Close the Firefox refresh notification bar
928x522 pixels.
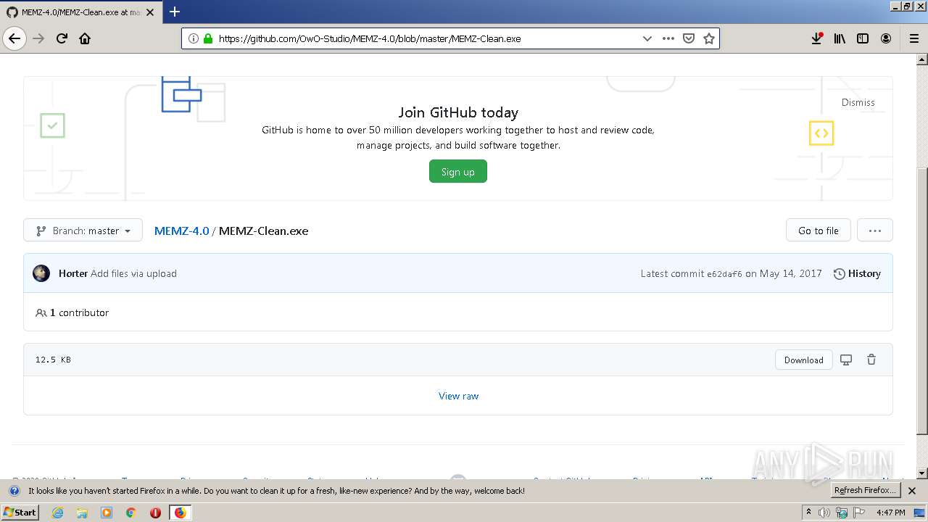[x=912, y=491]
